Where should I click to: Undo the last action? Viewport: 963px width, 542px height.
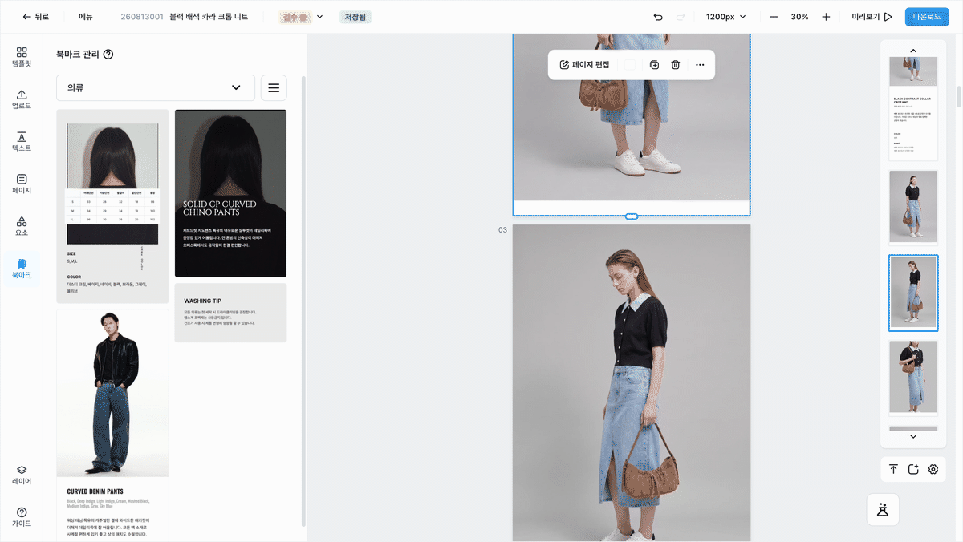pyautogui.click(x=658, y=17)
